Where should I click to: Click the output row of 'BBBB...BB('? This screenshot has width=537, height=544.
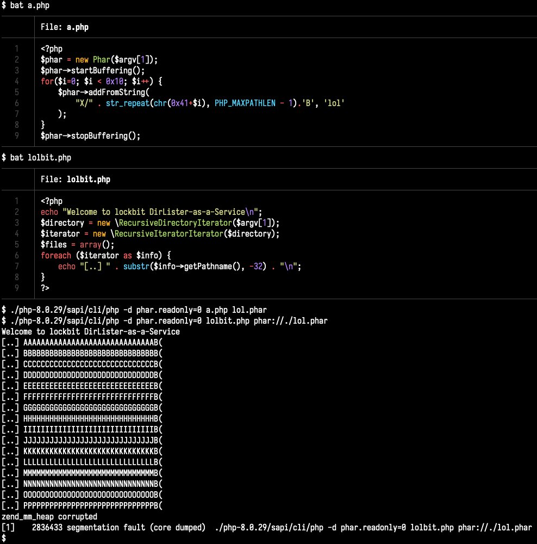(82, 353)
